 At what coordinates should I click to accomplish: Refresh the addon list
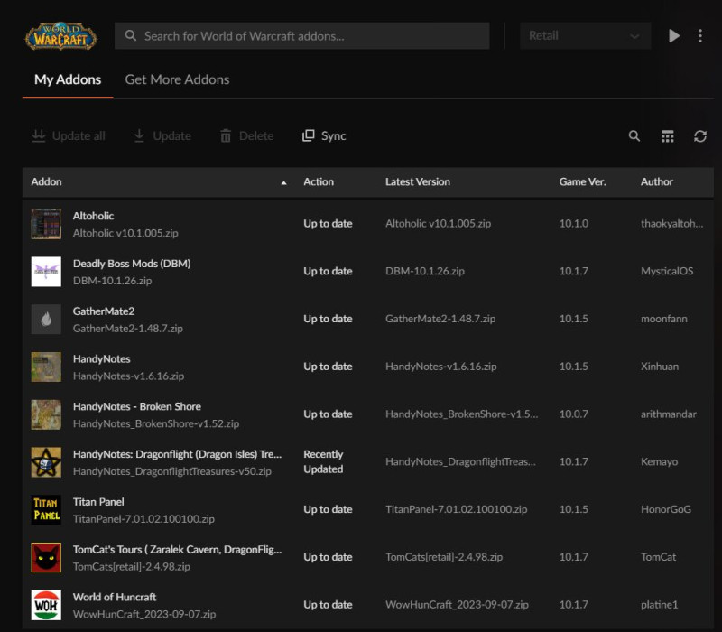[x=700, y=136]
